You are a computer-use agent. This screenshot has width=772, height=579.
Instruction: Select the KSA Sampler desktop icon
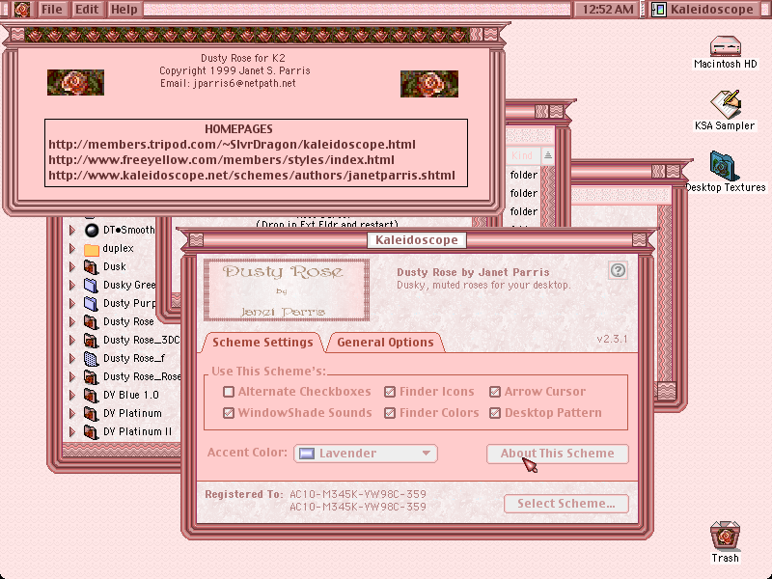click(x=726, y=104)
